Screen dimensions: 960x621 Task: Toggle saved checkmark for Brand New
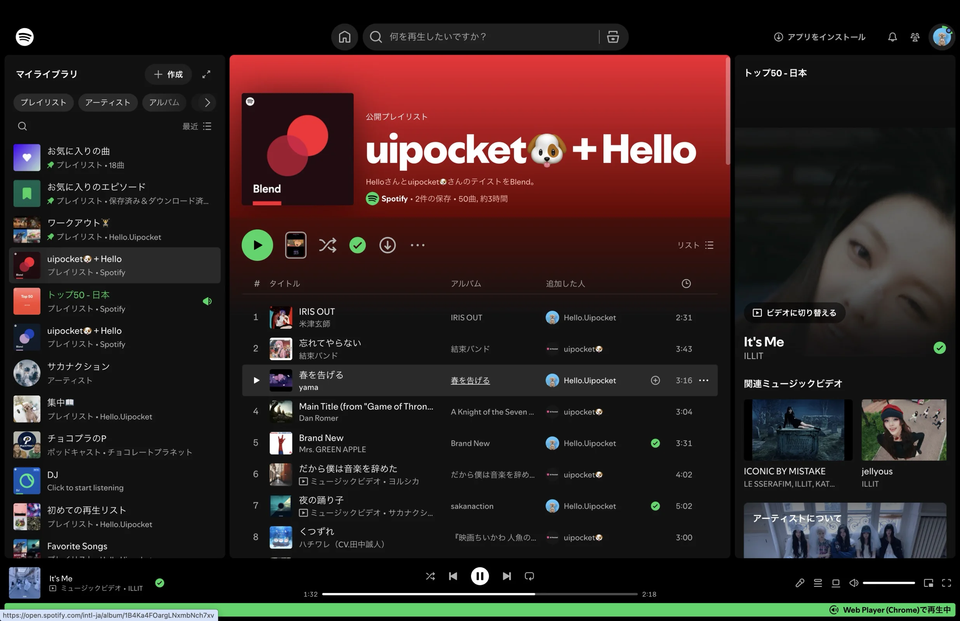coord(656,443)
